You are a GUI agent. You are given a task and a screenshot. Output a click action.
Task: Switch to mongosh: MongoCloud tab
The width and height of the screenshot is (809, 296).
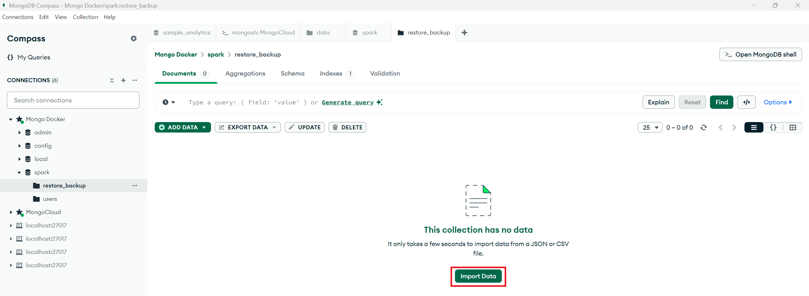click(258, 33)
